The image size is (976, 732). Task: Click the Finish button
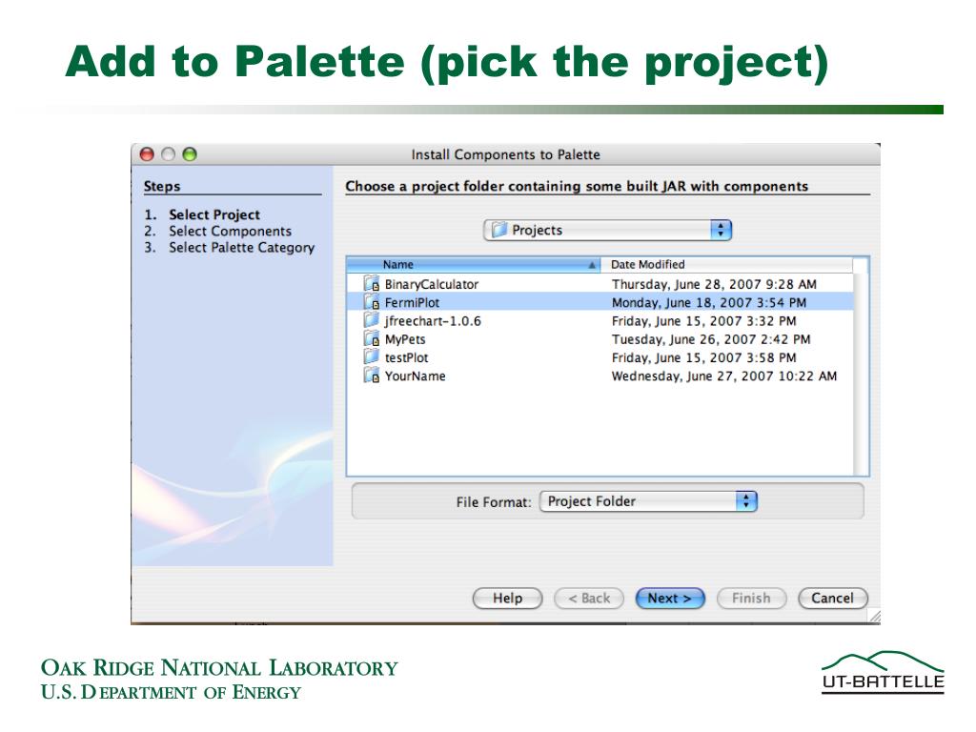point(751,599)
